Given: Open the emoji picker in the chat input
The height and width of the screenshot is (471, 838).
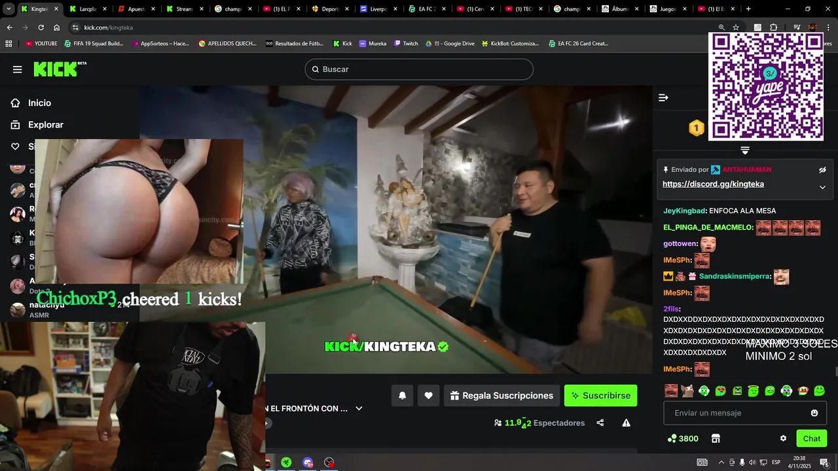Looking at the screenshot, I should click(814, 413).
